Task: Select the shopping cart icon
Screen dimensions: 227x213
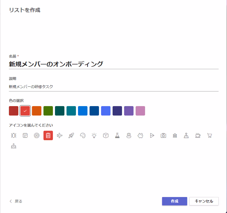Action: click(x=209, y=135)
